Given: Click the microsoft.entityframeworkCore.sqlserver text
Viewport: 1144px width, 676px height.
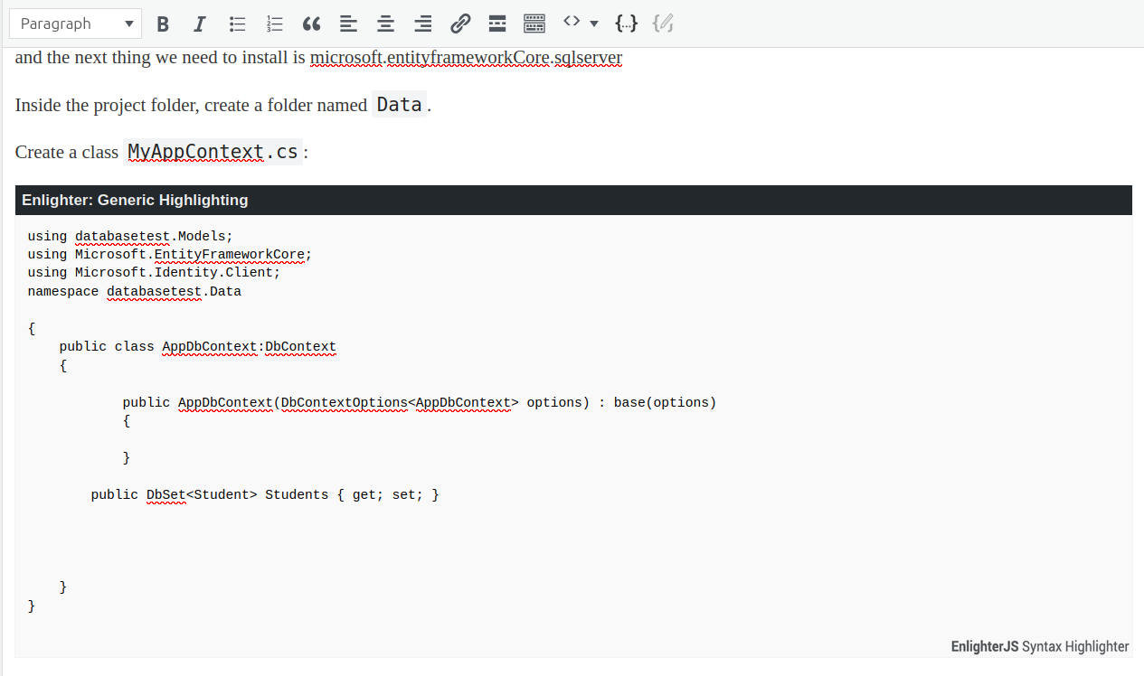Looking at the screenshot, I should click(x=466, y=58).
